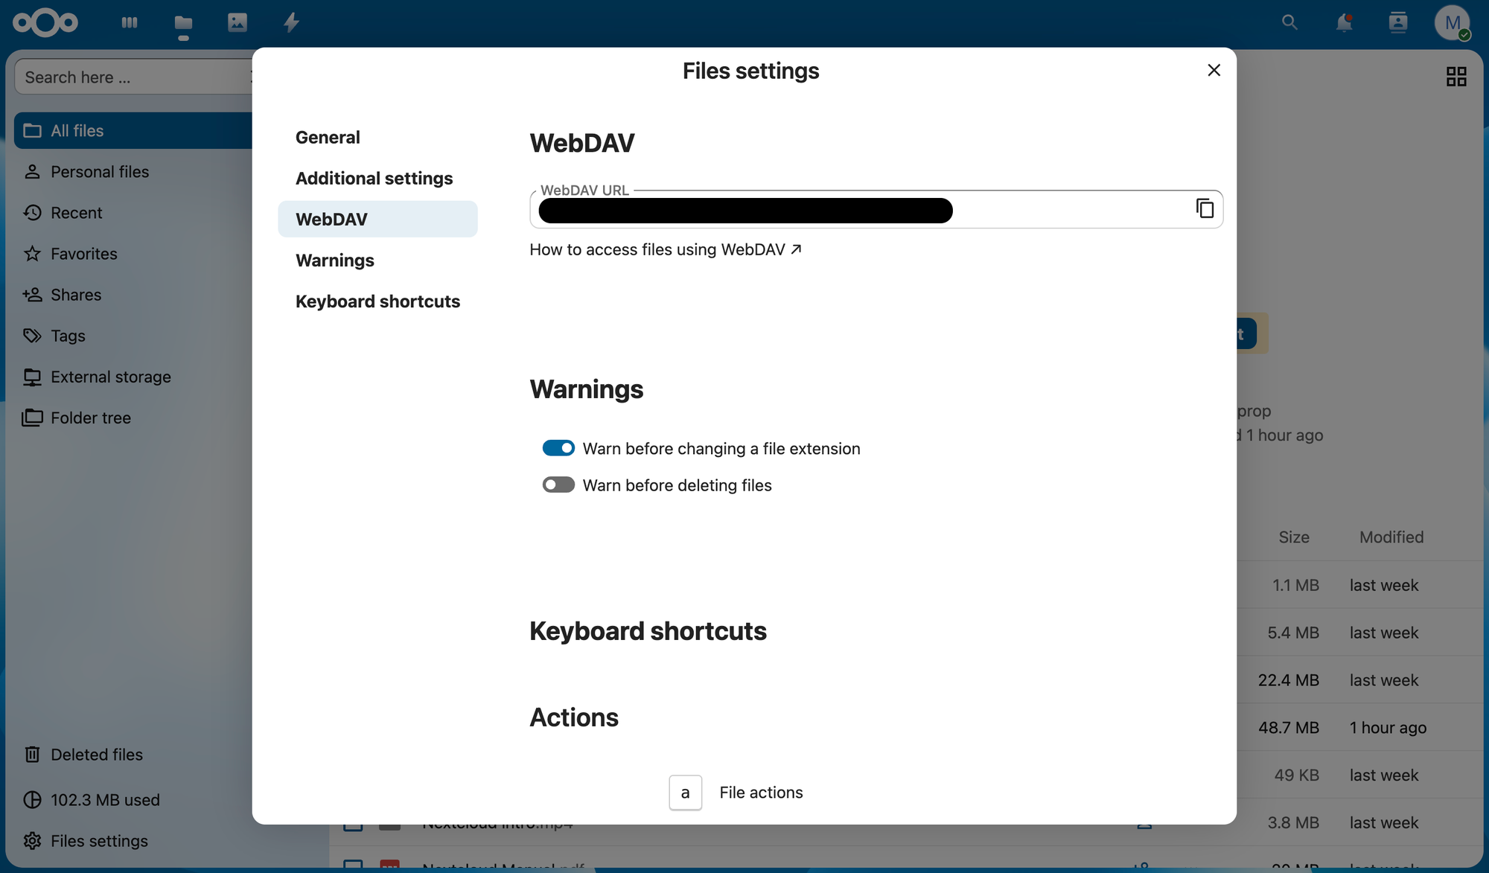Switch to grid view icon

(x=1455, y=77)
